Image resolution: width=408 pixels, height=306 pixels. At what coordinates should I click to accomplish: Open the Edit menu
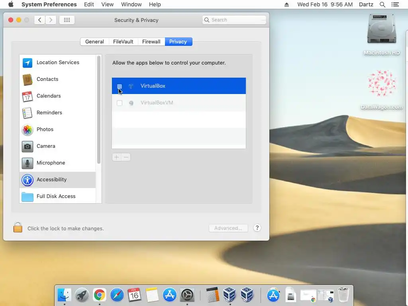[89, 4]
